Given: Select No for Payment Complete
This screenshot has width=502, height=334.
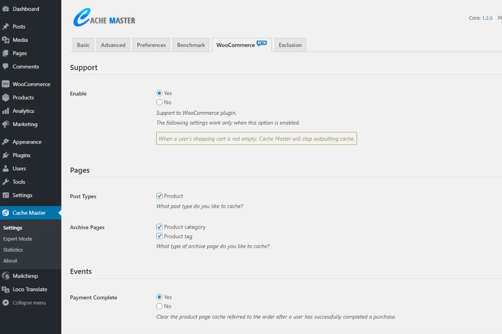Looking at the screenshot, I should [x=159, y=306].
